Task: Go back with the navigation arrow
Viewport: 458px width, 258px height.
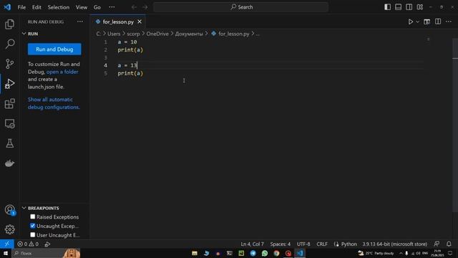Action: [x=134, y=7]
